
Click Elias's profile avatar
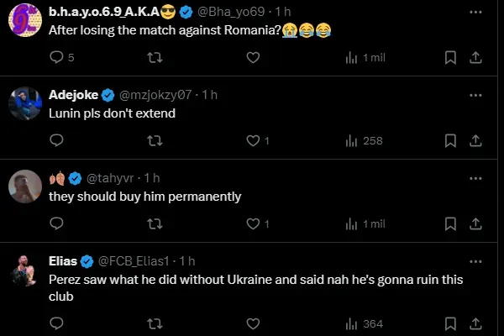[24, 270]
